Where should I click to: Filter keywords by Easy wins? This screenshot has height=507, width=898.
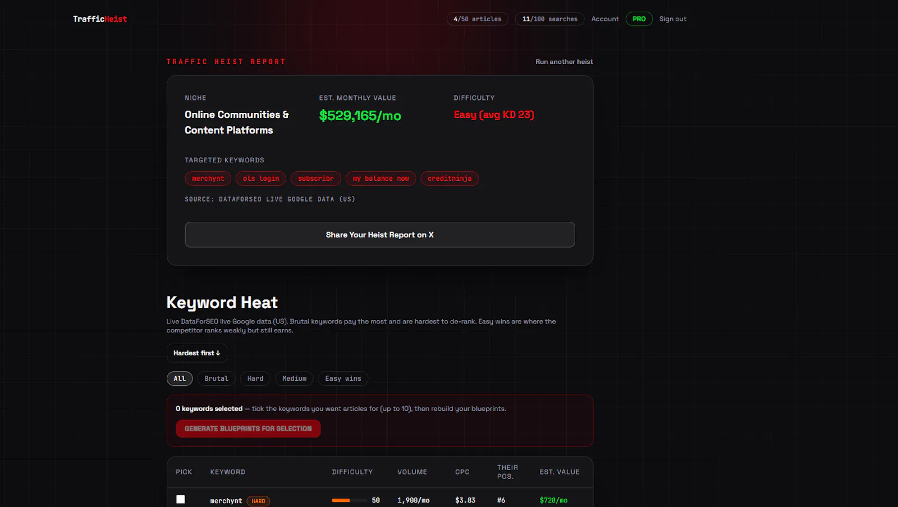(x=343, y=379)
